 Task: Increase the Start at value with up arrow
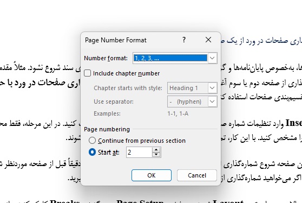[x=156, y=150]
